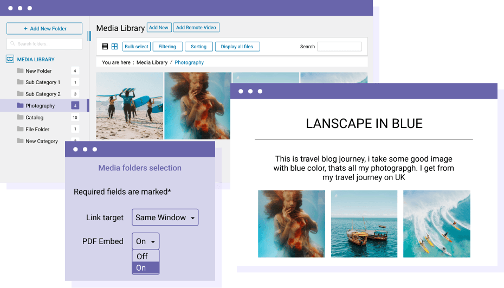Image resolution: width=504 pixels, height=288 pixels.
Task: Click the Photography folder icon
Action: [x=20, y=105]
